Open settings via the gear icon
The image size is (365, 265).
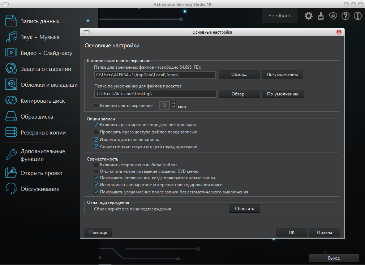[x=308, y=16]
